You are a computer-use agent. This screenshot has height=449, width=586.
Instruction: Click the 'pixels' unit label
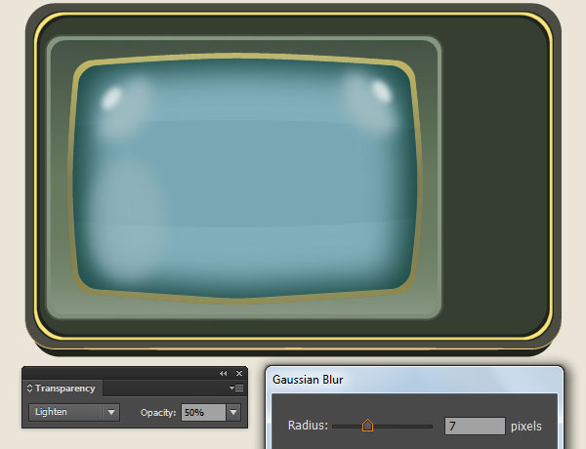pos(525,427)
